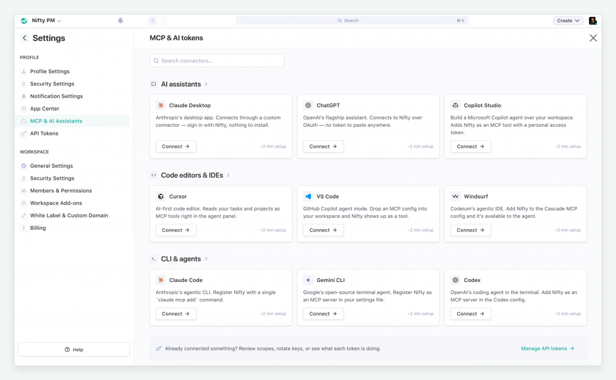The image size is (616, 380).
Task: Click the Gemini CLI sparkle icon
Action: click(x=308, y=280)
